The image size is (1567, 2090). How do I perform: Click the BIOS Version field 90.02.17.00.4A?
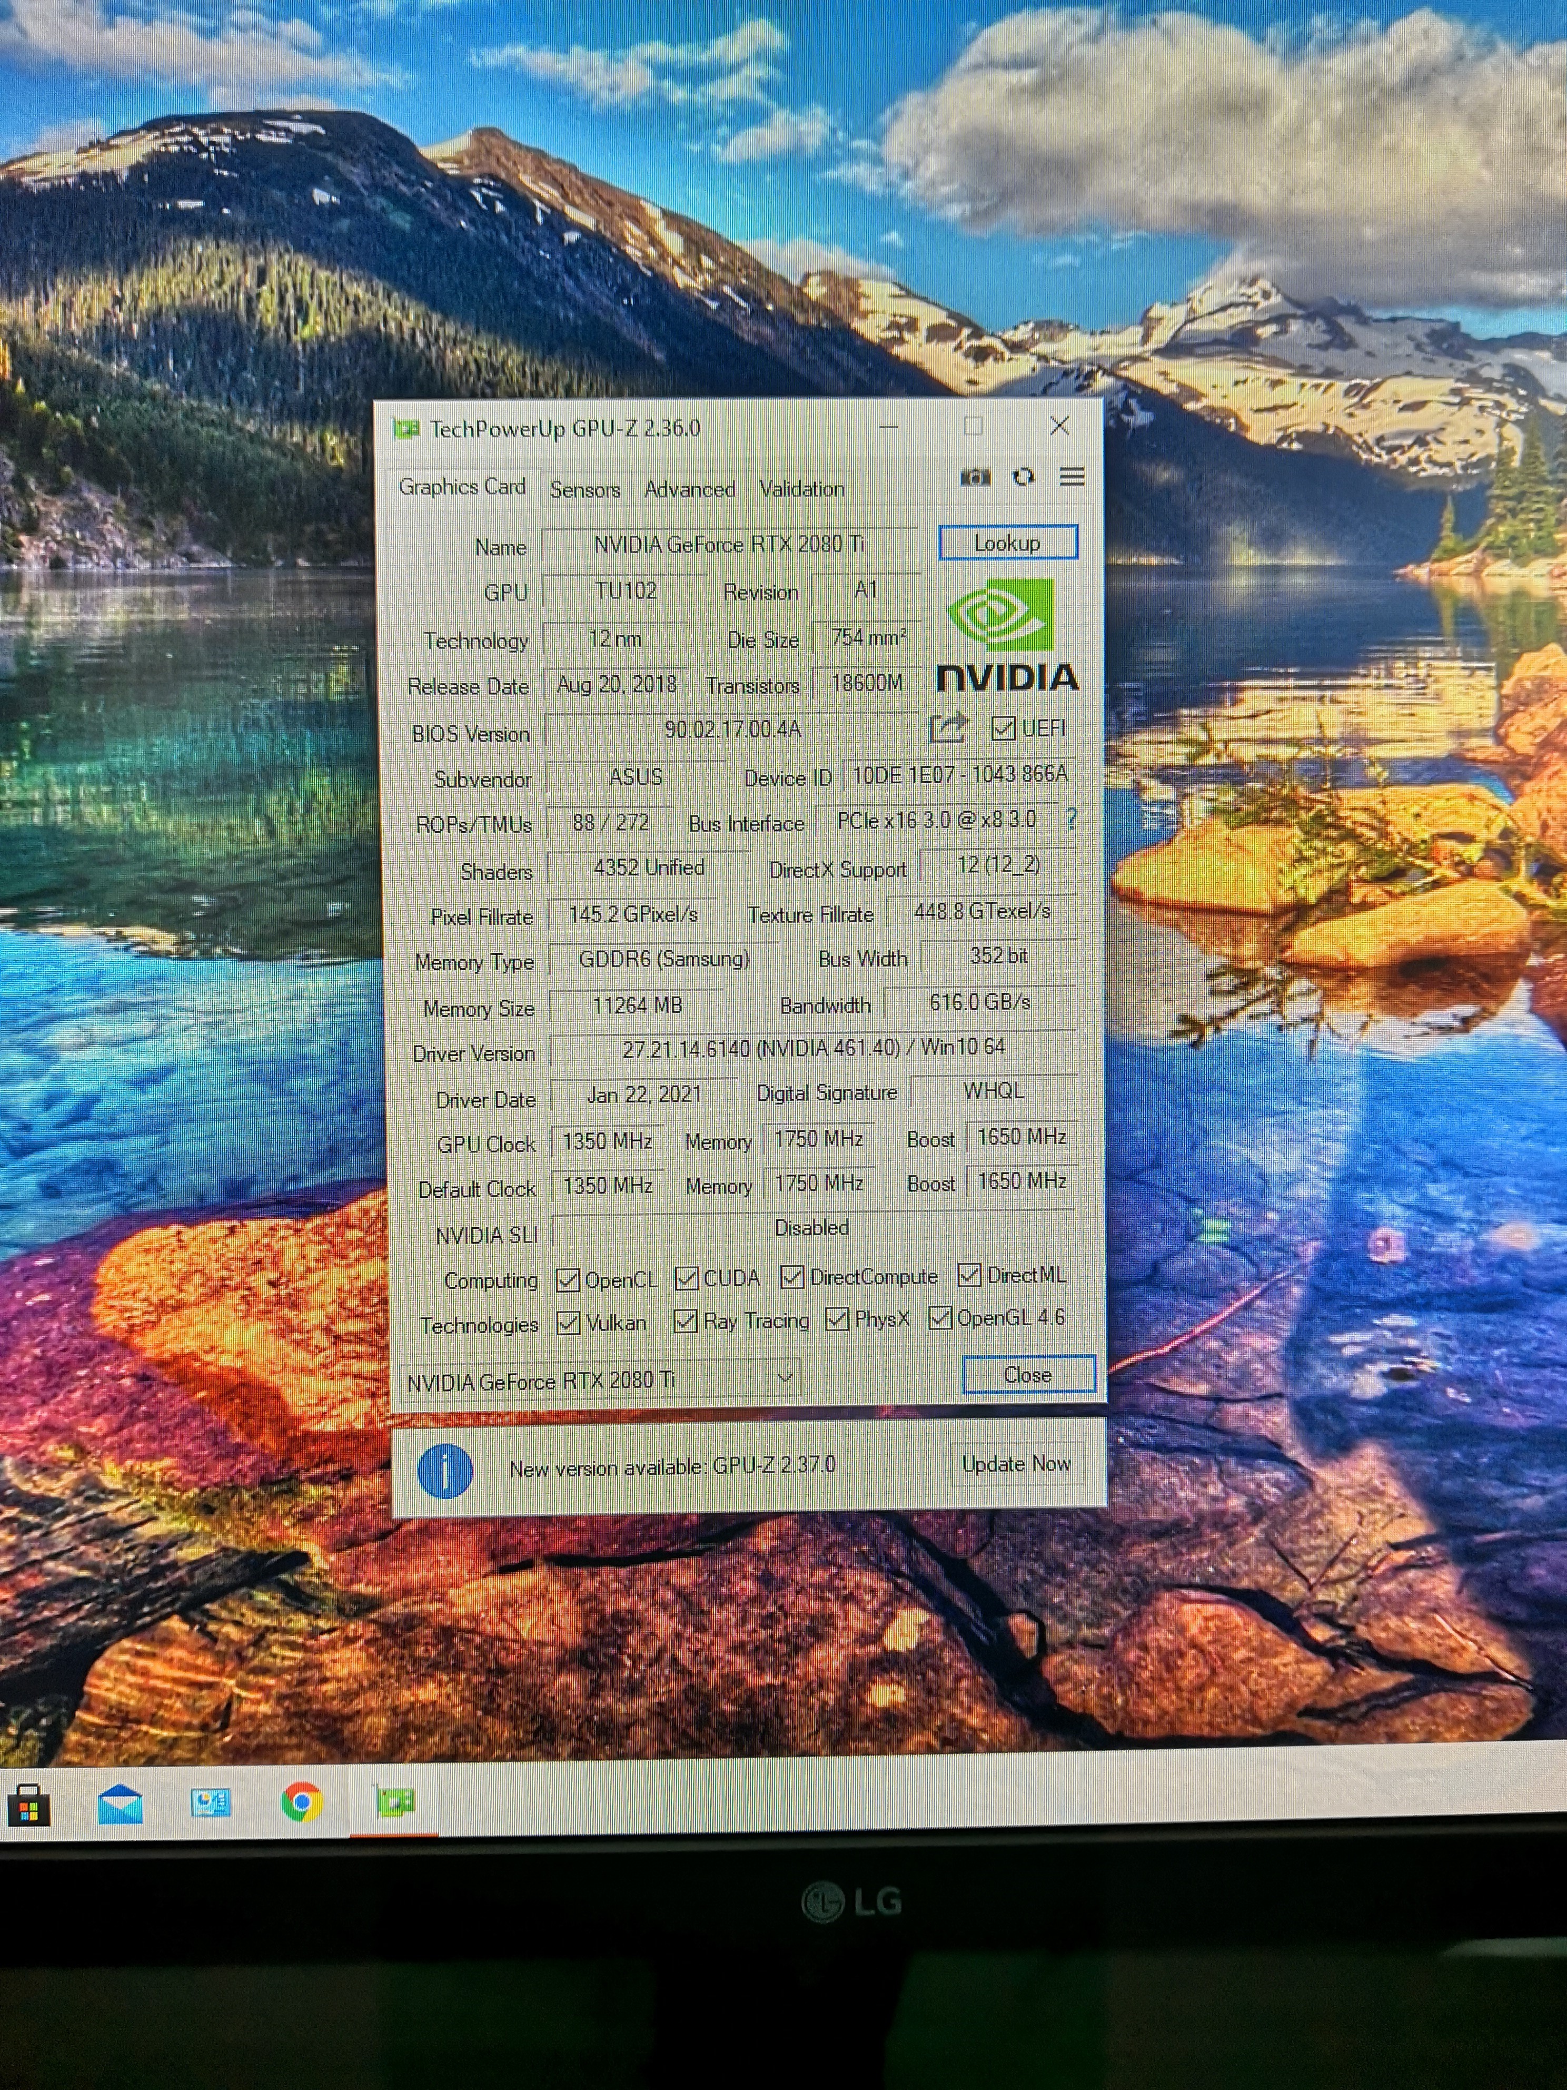coord(733,729)
